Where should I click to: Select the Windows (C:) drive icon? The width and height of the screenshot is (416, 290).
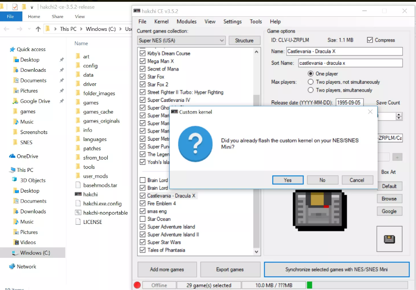15,253
